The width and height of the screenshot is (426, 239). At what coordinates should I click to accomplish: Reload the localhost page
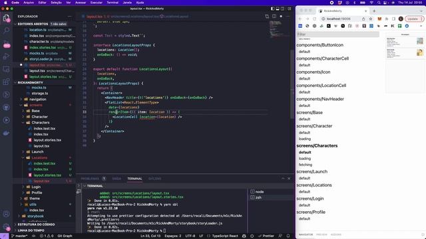pyautogui.click(x=315, y=19)
